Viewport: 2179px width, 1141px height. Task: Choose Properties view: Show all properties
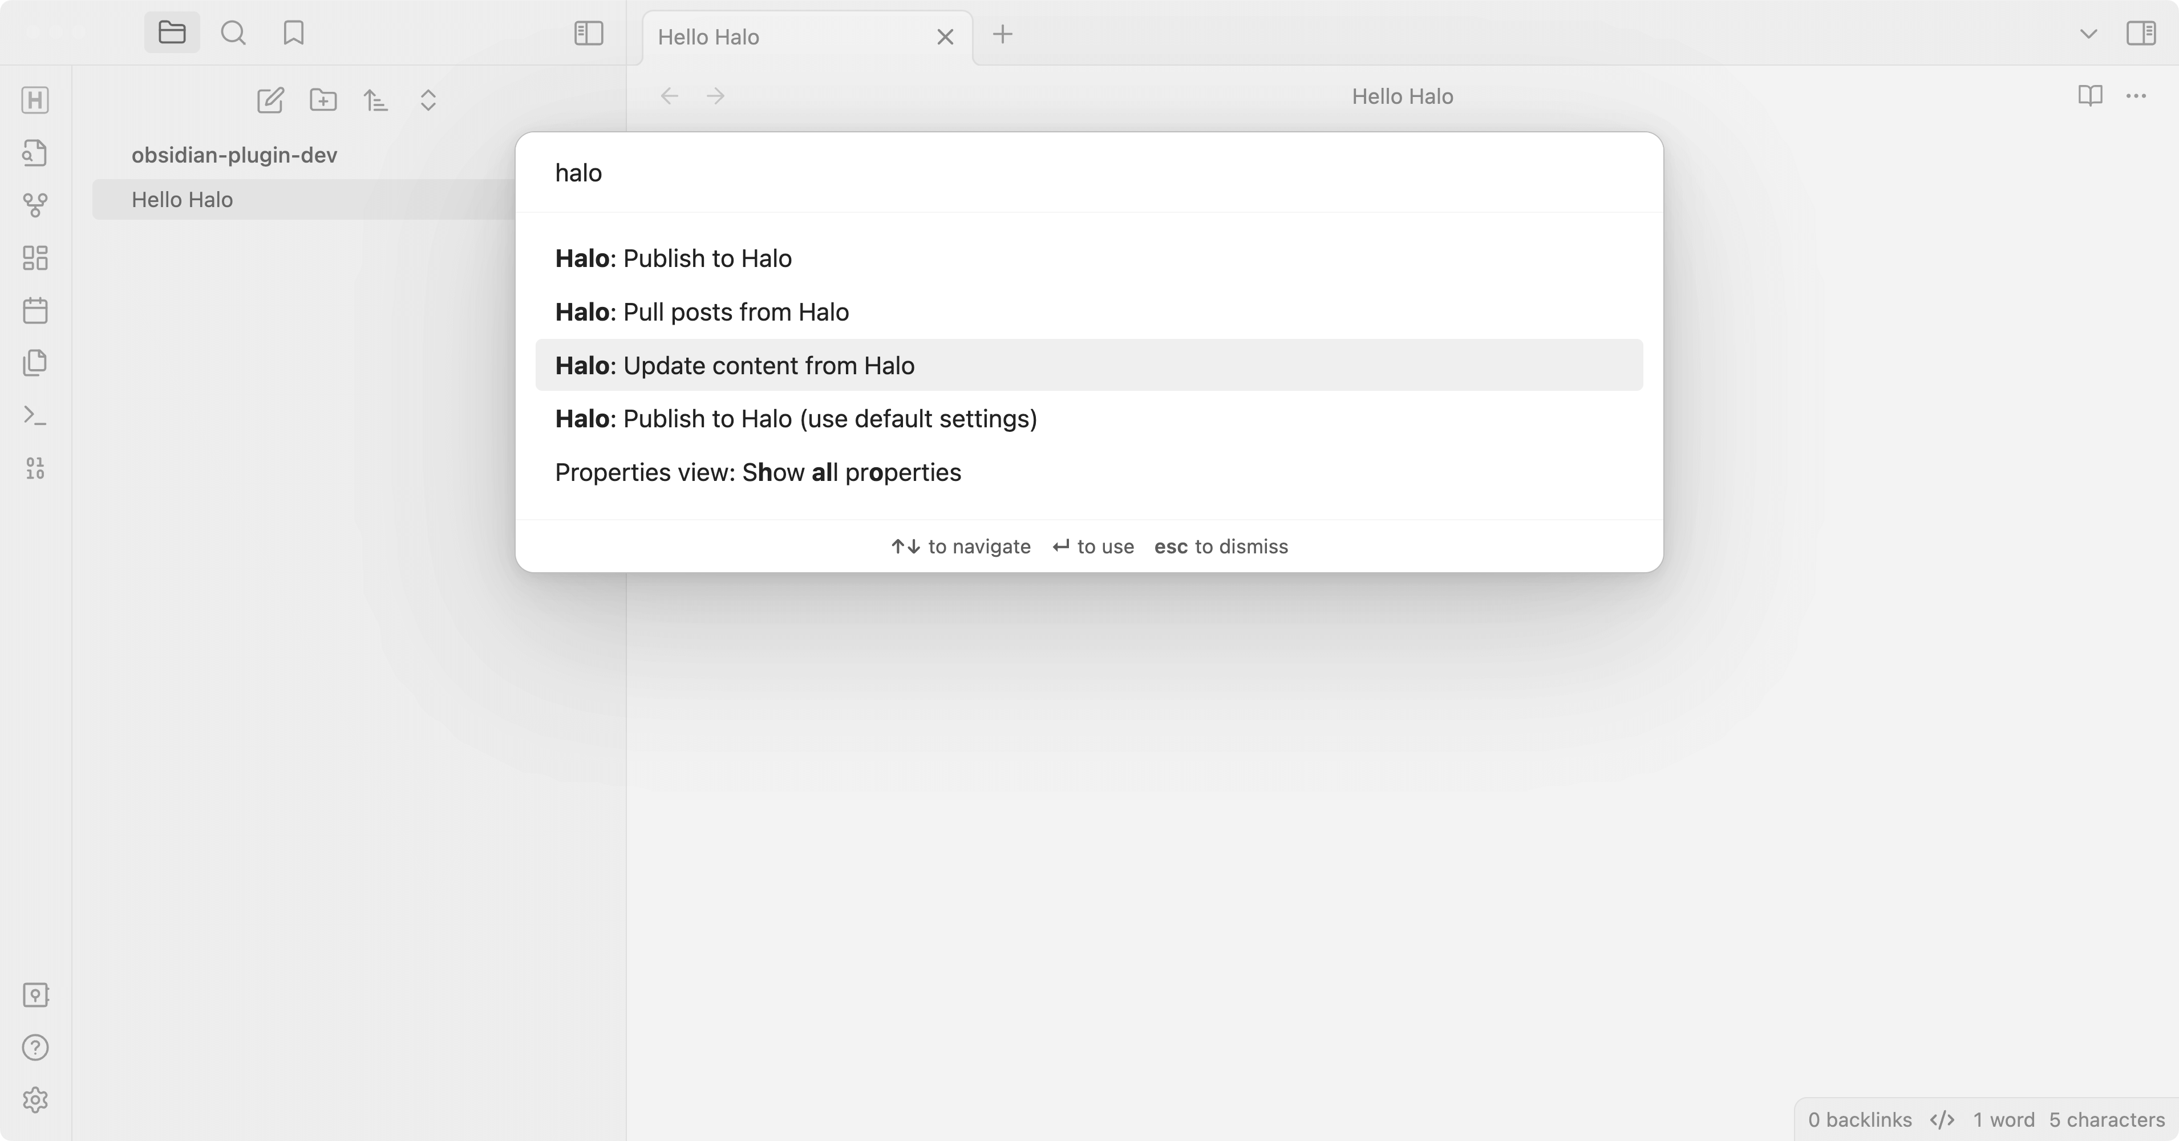757,472
